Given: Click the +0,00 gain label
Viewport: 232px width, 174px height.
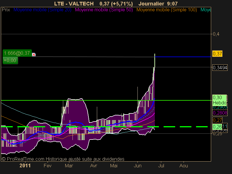Looking at the screenshot, I should click(10, 60).
